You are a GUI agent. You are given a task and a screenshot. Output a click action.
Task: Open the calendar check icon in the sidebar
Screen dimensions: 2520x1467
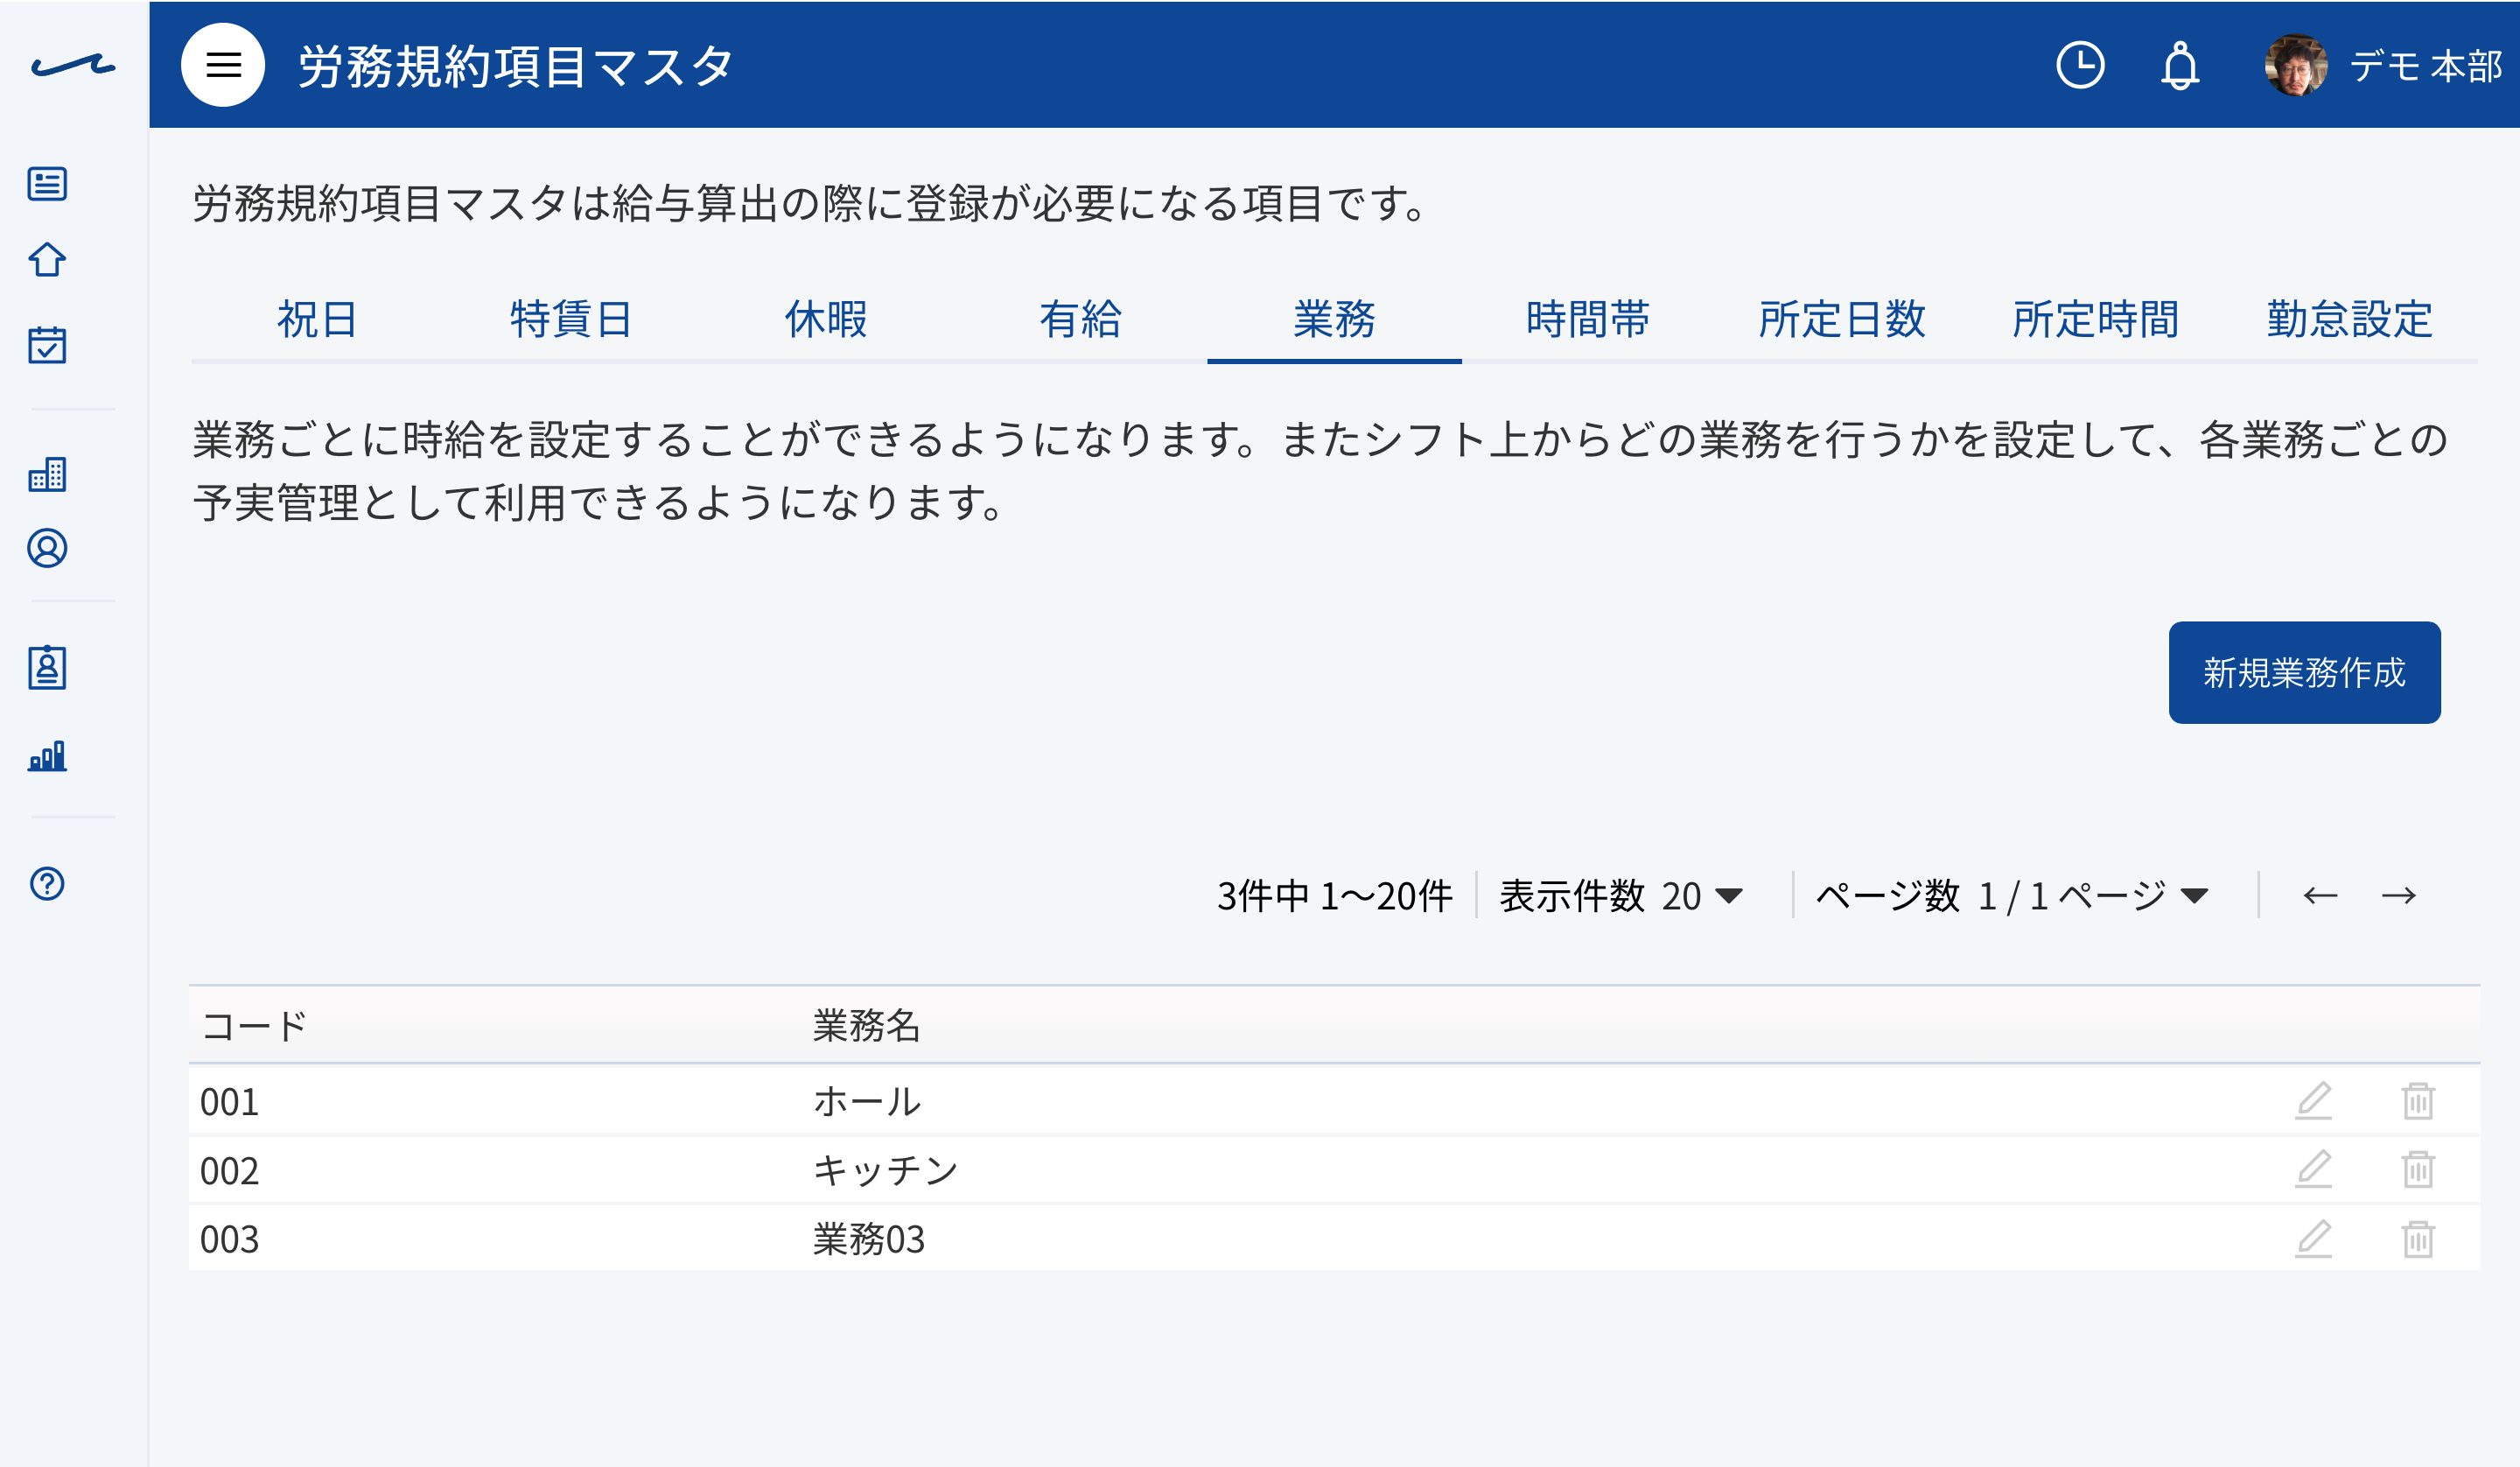pyautogui.click(x=47, y=344)
